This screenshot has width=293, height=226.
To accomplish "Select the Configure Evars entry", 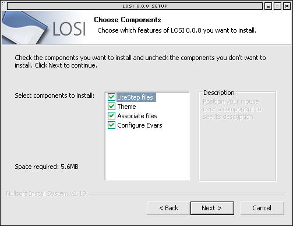I will click(x=140, y=125).
